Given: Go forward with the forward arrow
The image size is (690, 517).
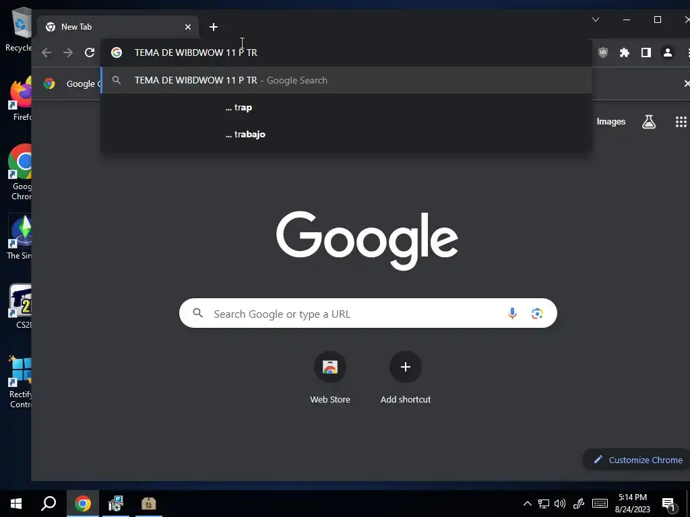Looking at the screenshot, I should tap(68, 53).
